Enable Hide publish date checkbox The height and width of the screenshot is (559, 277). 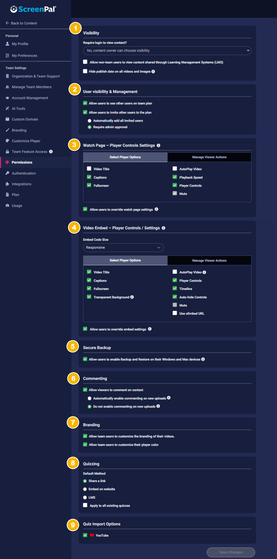point(85,71)
